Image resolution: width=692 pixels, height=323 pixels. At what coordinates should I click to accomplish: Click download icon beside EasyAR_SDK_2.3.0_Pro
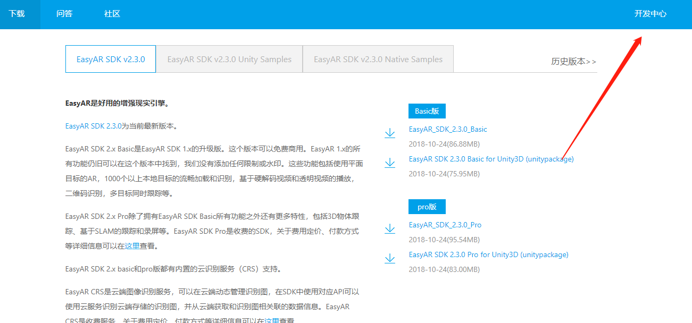pyautogui.click(x=390, y=228)
